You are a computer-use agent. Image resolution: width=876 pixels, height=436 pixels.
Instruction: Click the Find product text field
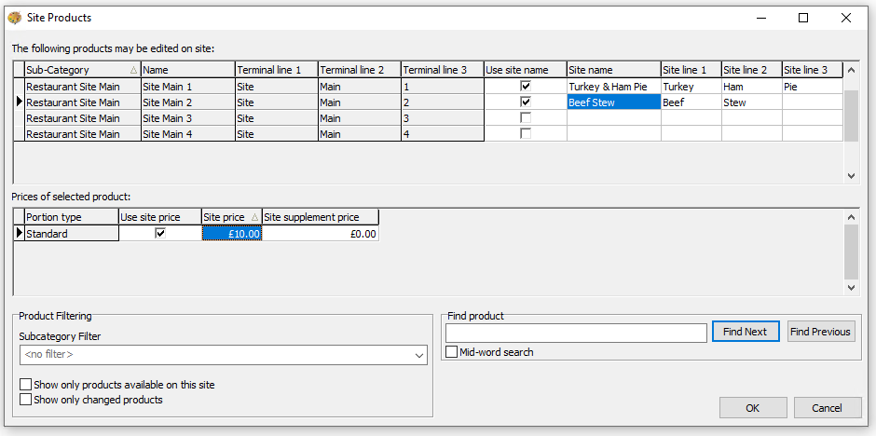click(576, 333)
